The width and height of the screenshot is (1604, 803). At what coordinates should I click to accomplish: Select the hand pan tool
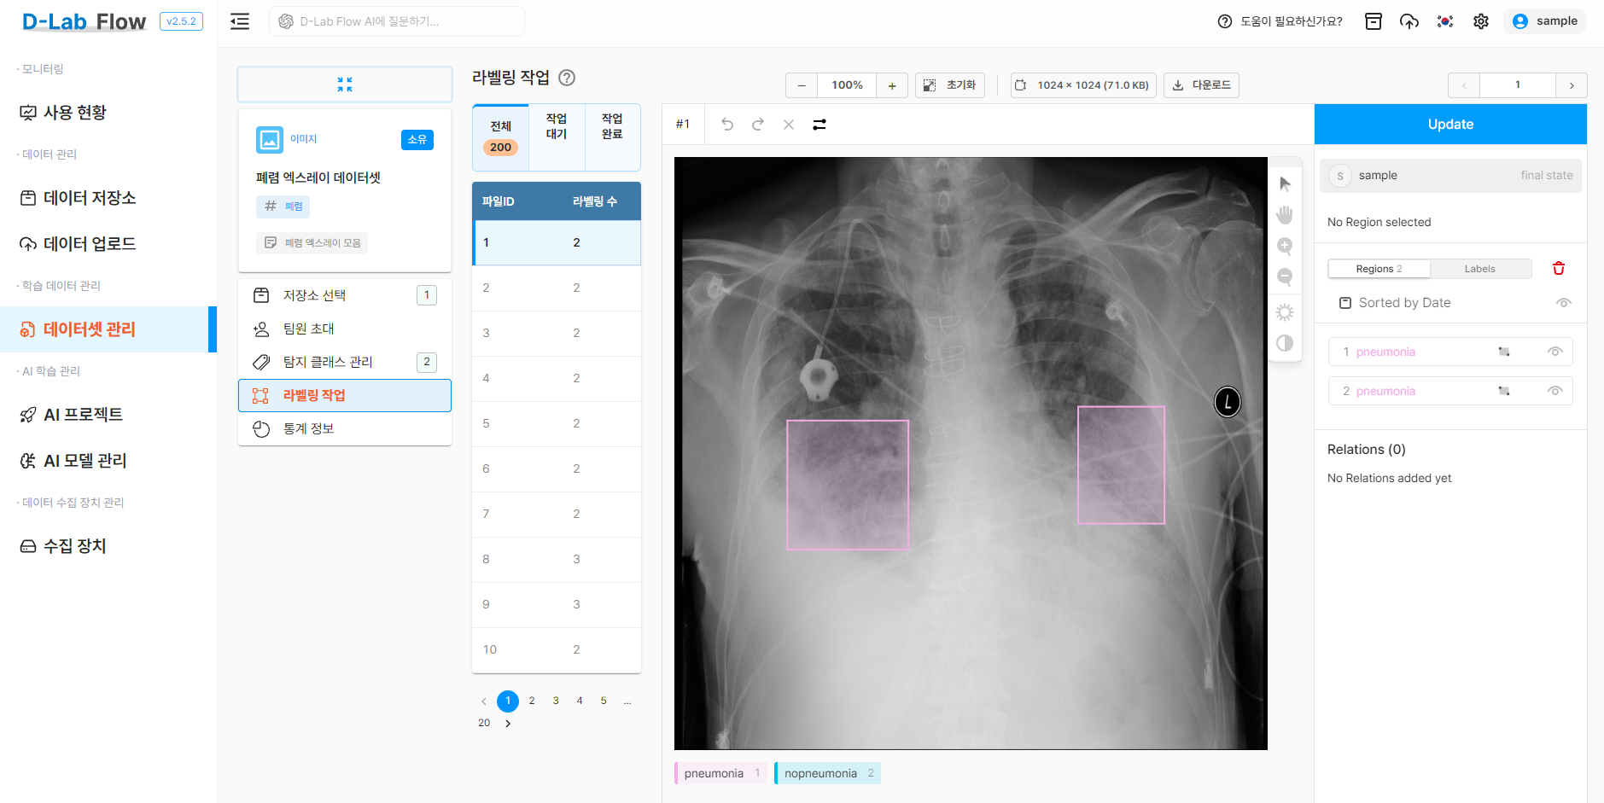pyautogui.click(x=1285, y=214)
